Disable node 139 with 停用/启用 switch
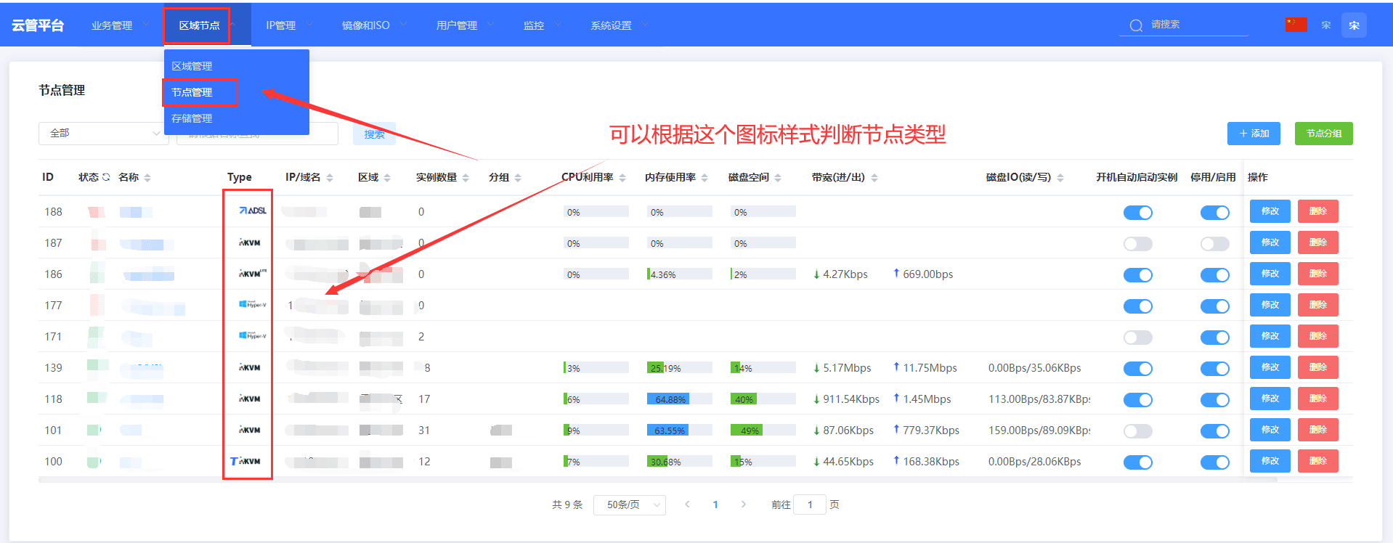Viewport: 1393px width, 543px height. point(1215,369)
